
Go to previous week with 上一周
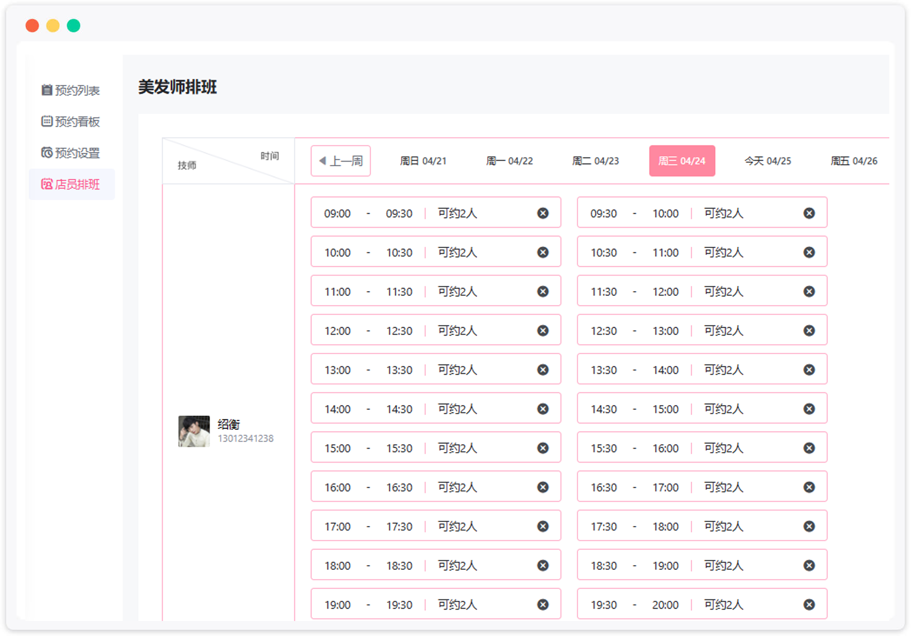pyautogui.click(x=341, y=161)
